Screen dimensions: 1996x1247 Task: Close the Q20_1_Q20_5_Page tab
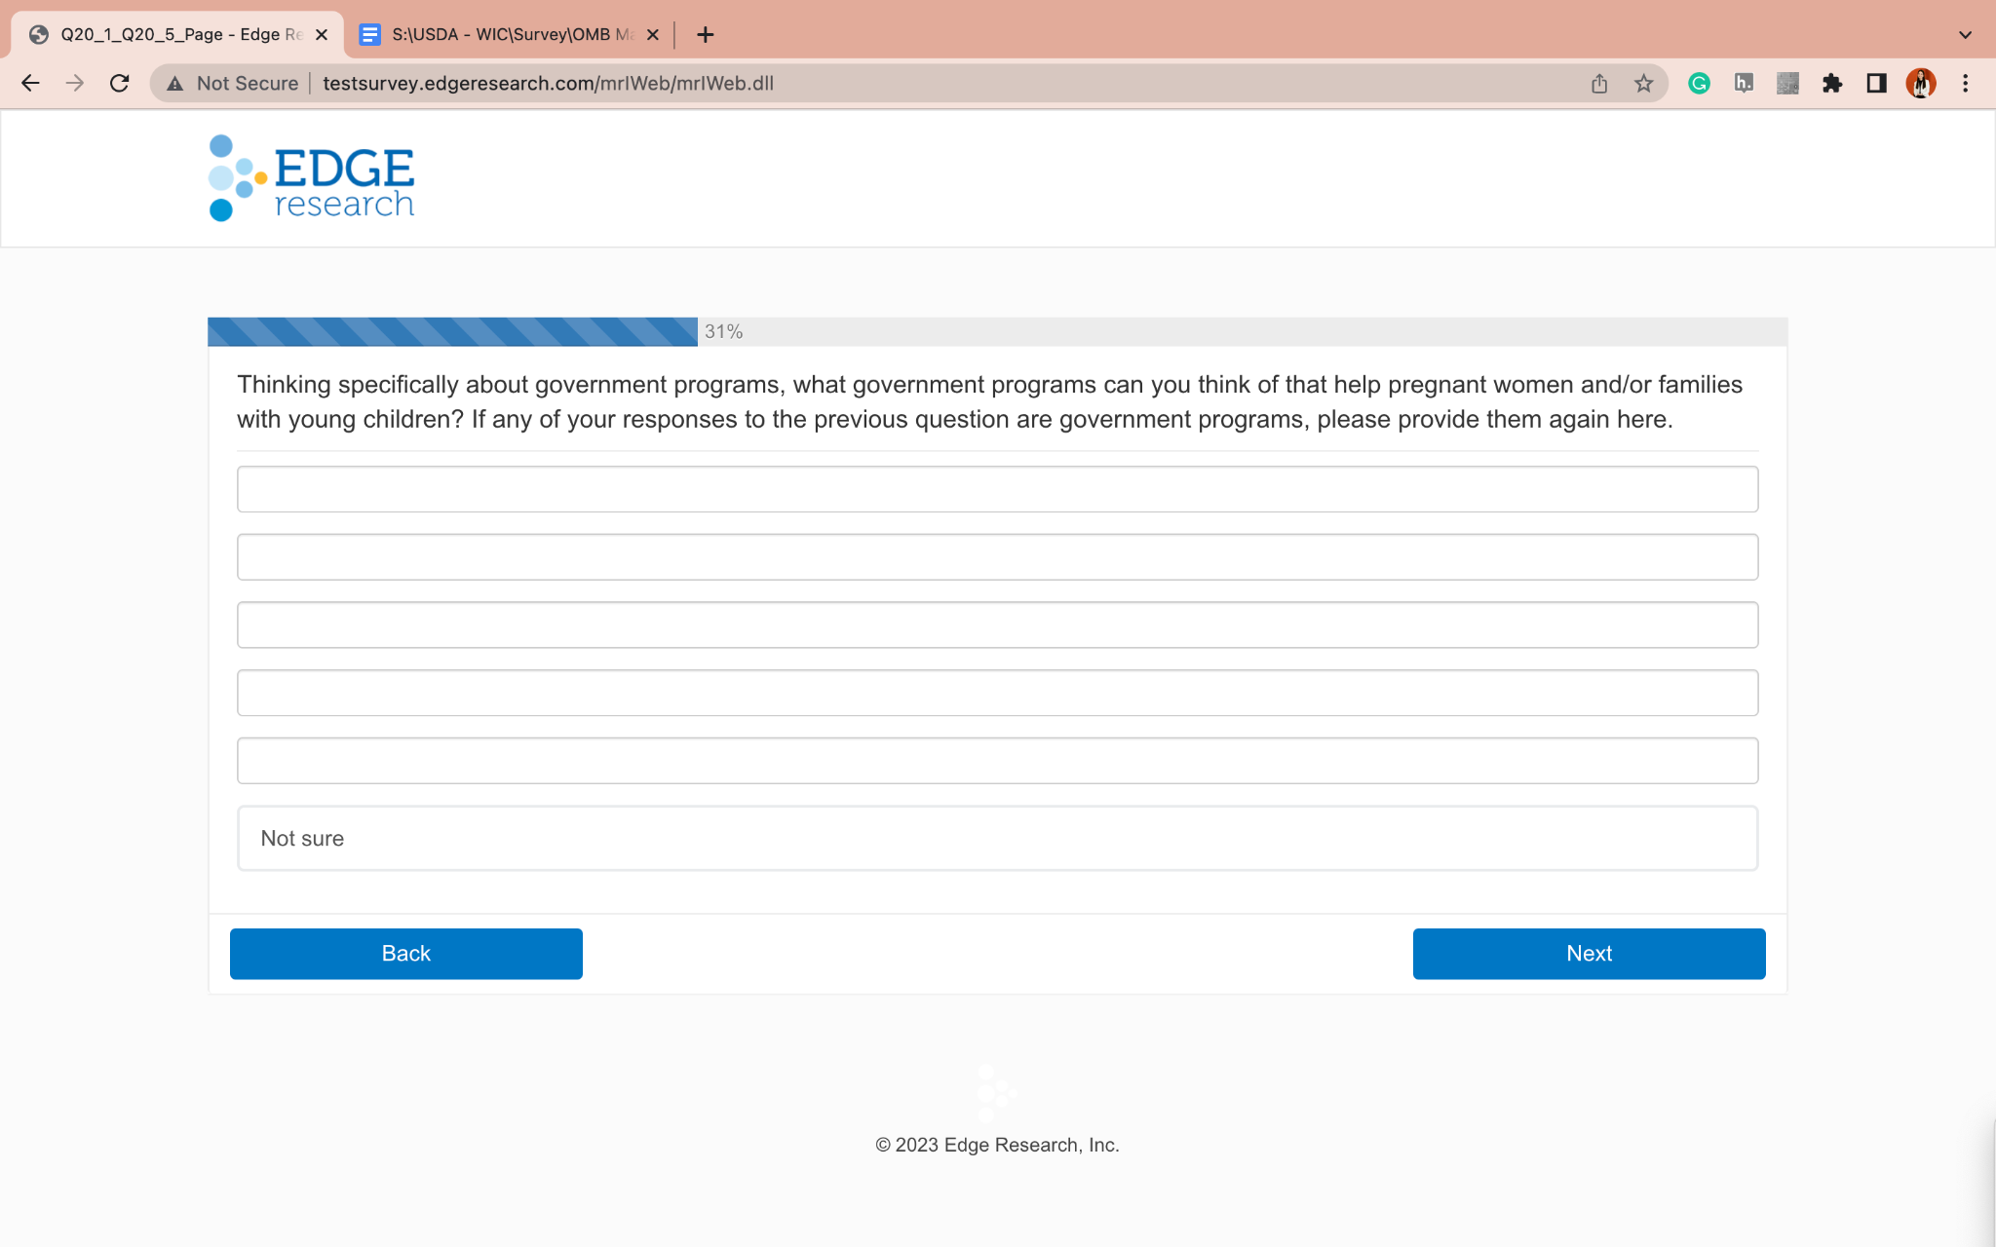[x=322, y=35]
